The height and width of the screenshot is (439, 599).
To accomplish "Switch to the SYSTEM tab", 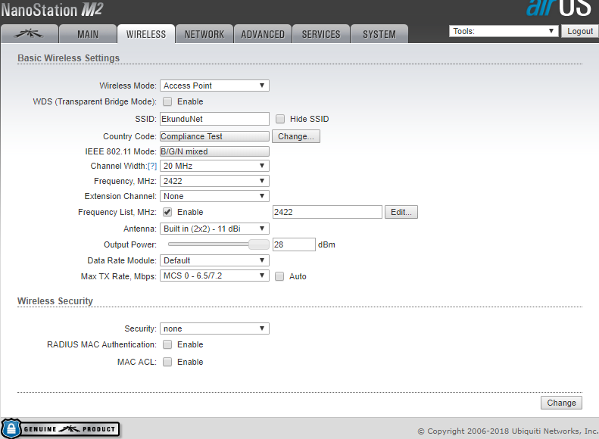I will point(379,34).
